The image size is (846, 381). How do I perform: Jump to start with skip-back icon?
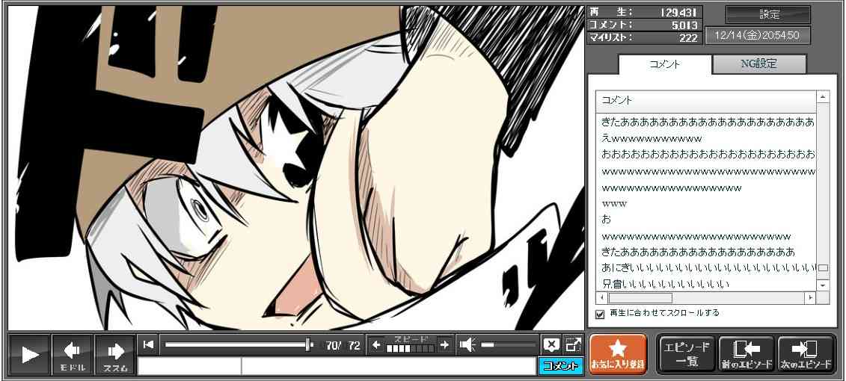click(148, 344)
